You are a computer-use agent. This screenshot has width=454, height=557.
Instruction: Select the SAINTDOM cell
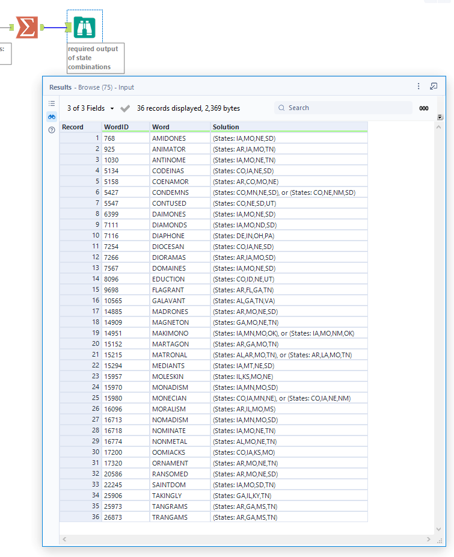point(180,485)
